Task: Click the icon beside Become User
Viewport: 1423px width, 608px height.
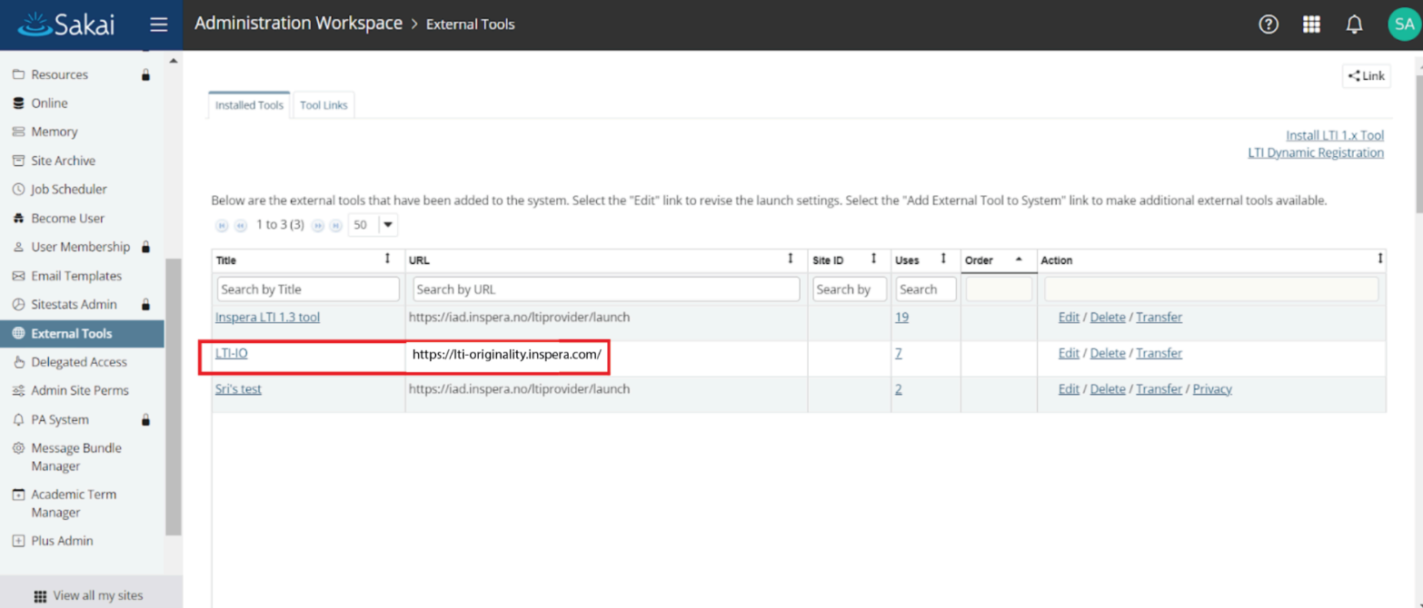Action: click(18, 219)
